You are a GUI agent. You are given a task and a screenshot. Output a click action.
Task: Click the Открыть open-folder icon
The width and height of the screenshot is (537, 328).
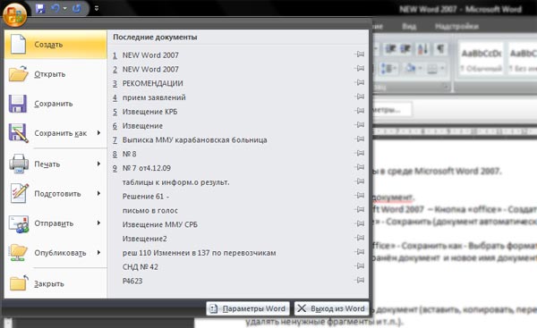click(18, 73)
